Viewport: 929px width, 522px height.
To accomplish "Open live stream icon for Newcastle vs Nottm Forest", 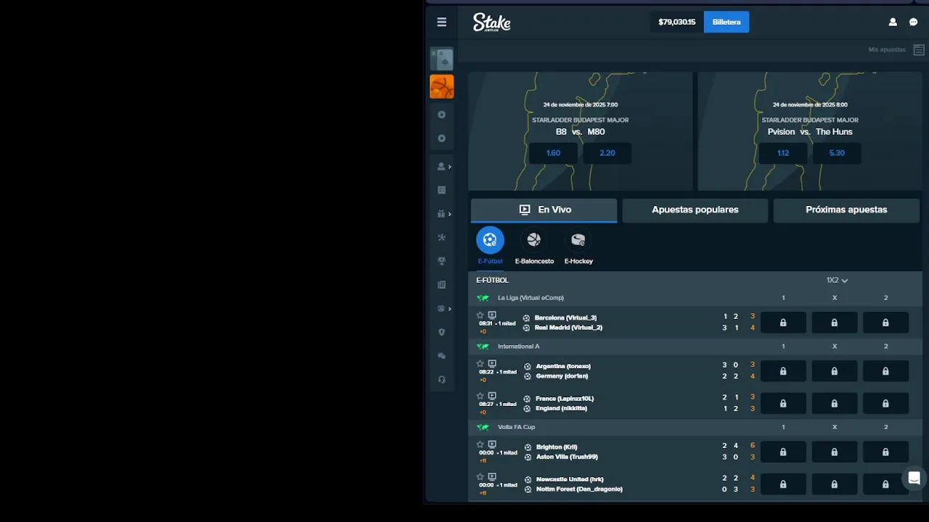I will pyautogui.click(x=492, y=477).
